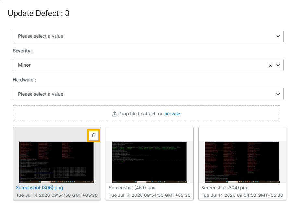Open the Screenshot (306).png link
Viewport: 296px width, 203px height.
[39, 188]
